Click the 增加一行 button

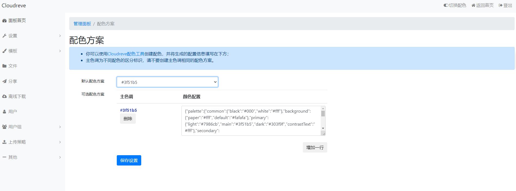pyautogui.click(x=315, y=147)
